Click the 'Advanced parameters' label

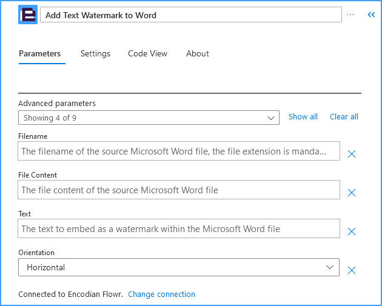(x=57, y=104)
